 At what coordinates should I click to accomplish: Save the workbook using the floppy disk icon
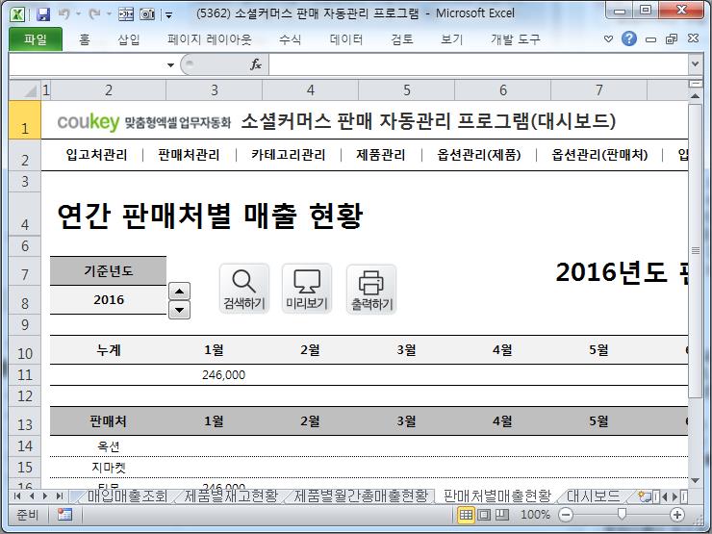[x=43, y=14]
